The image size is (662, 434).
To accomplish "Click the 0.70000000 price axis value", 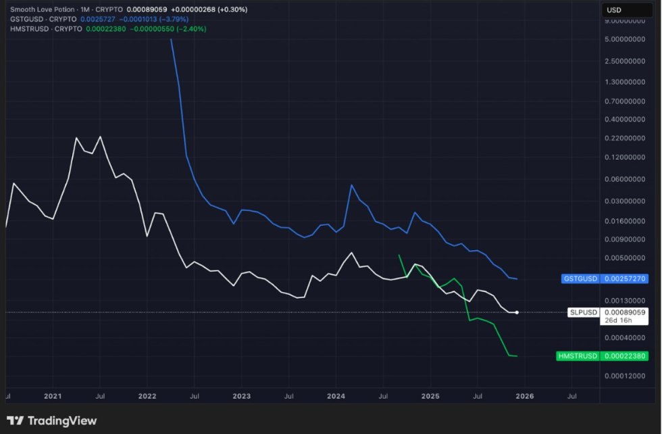I will pos(625,101).
